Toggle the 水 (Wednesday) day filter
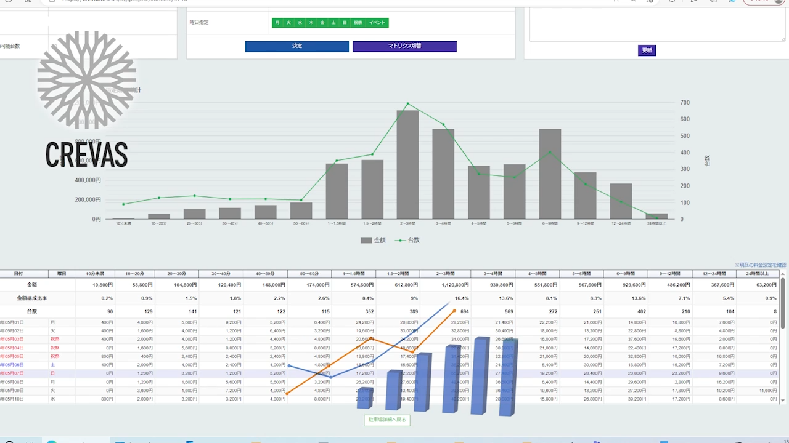The image size is (789, 443). click(x=300, y=23)
